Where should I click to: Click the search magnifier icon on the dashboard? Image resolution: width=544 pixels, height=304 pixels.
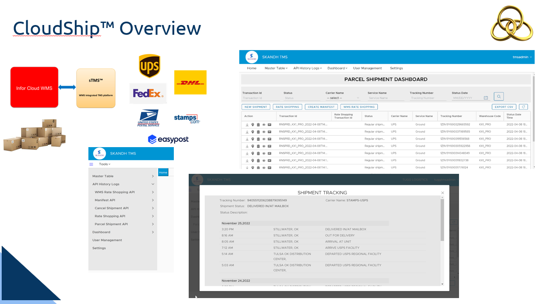coord(498,96)
